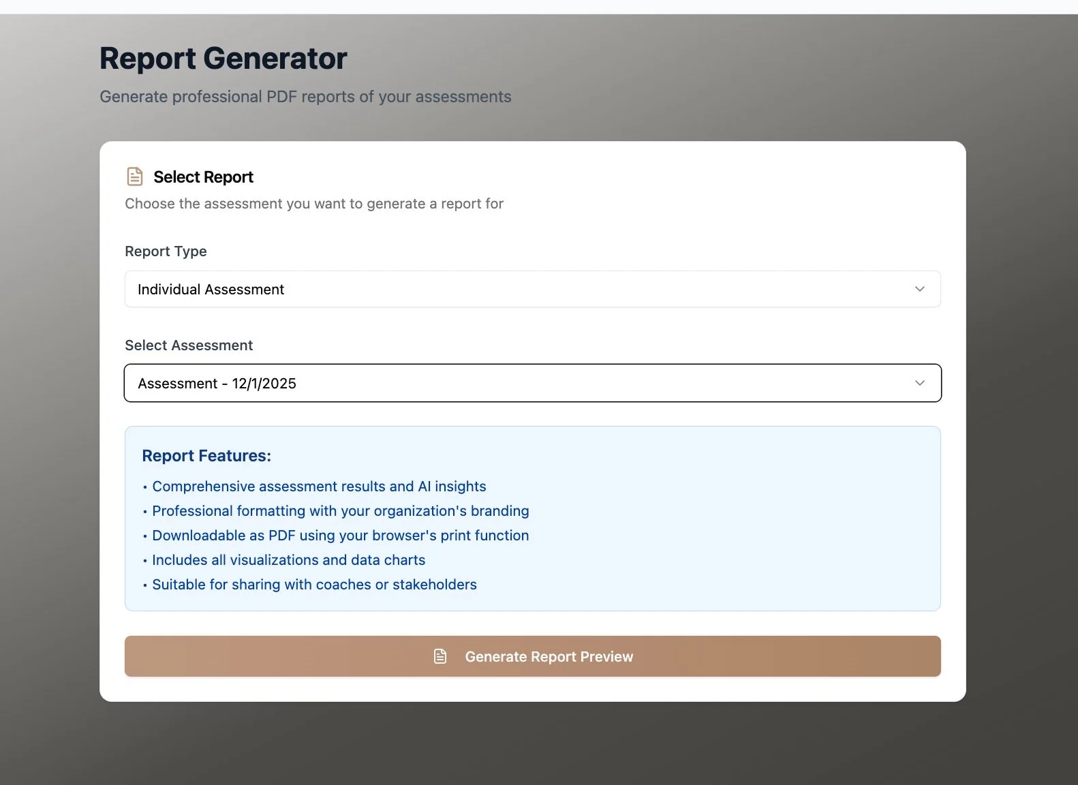Click 'Suitable for sharing with coaches or stakeholders'

click(x=309, y=585)
